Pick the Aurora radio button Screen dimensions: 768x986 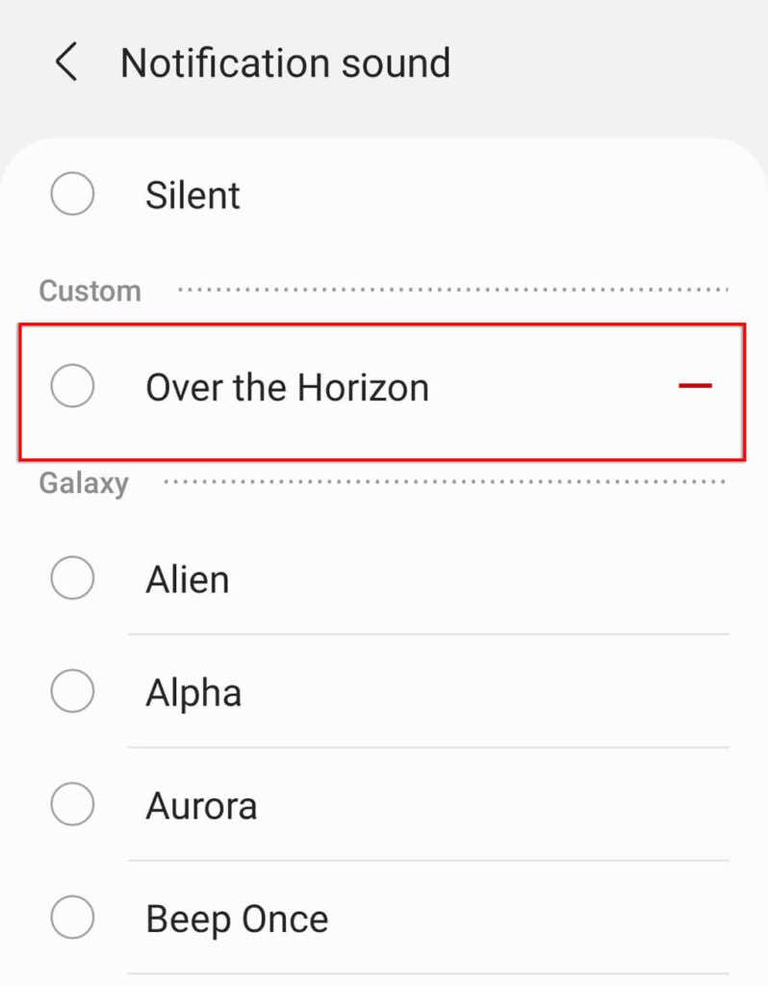pyautogui.click(x=73, y=804)
